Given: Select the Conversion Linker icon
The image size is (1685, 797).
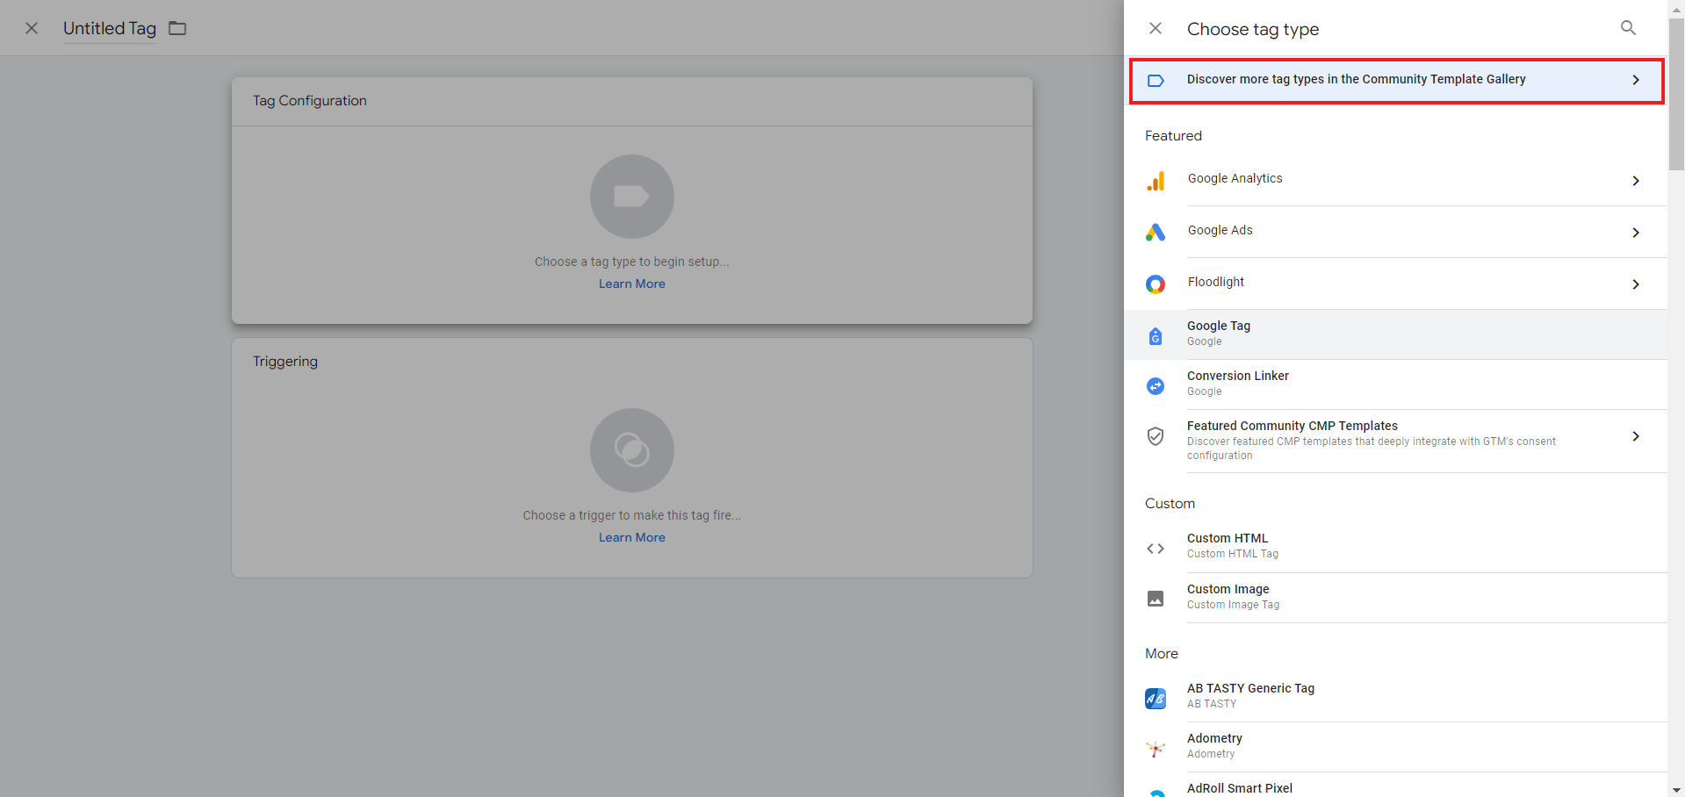Looking at the screenshot, I should pyautogui.click(x=1156, y=385).
